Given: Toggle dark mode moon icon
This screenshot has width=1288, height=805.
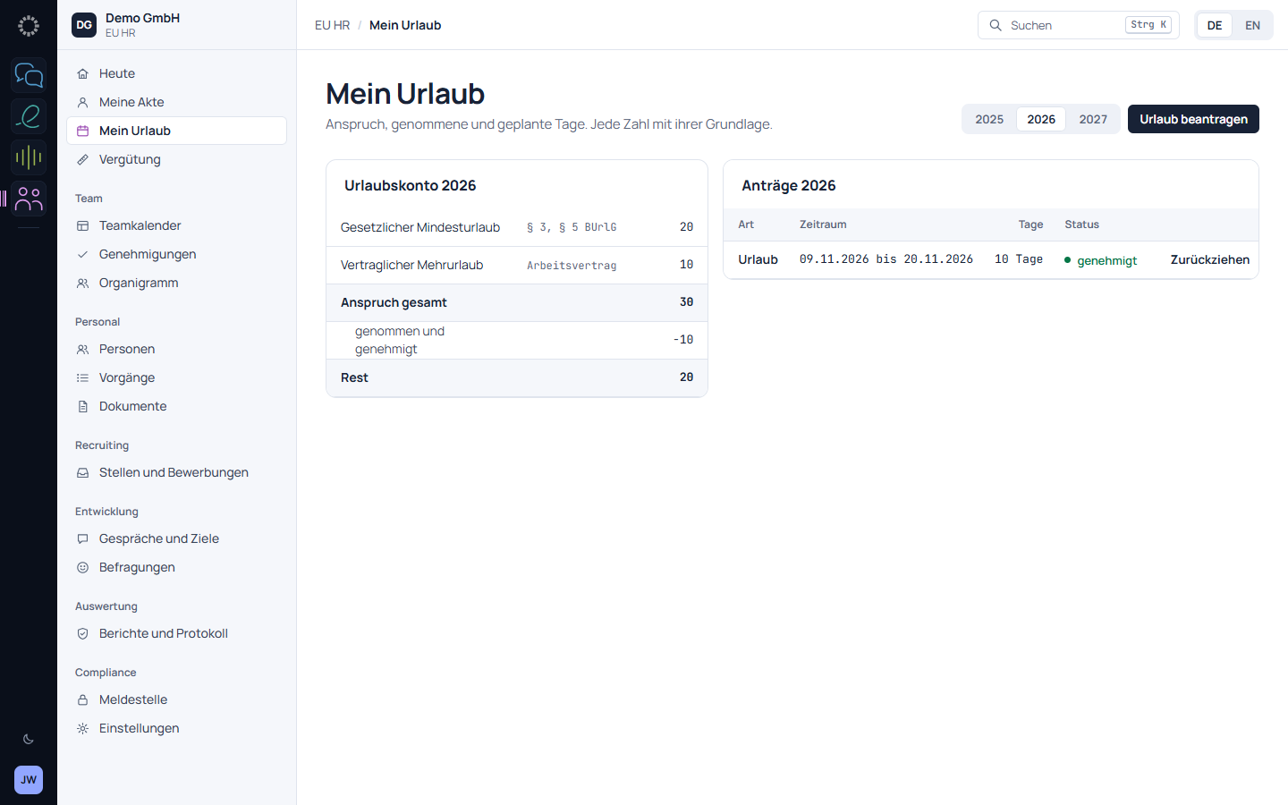Looking at the screenshot, I should pyautogui.click(x=29, y=739).
